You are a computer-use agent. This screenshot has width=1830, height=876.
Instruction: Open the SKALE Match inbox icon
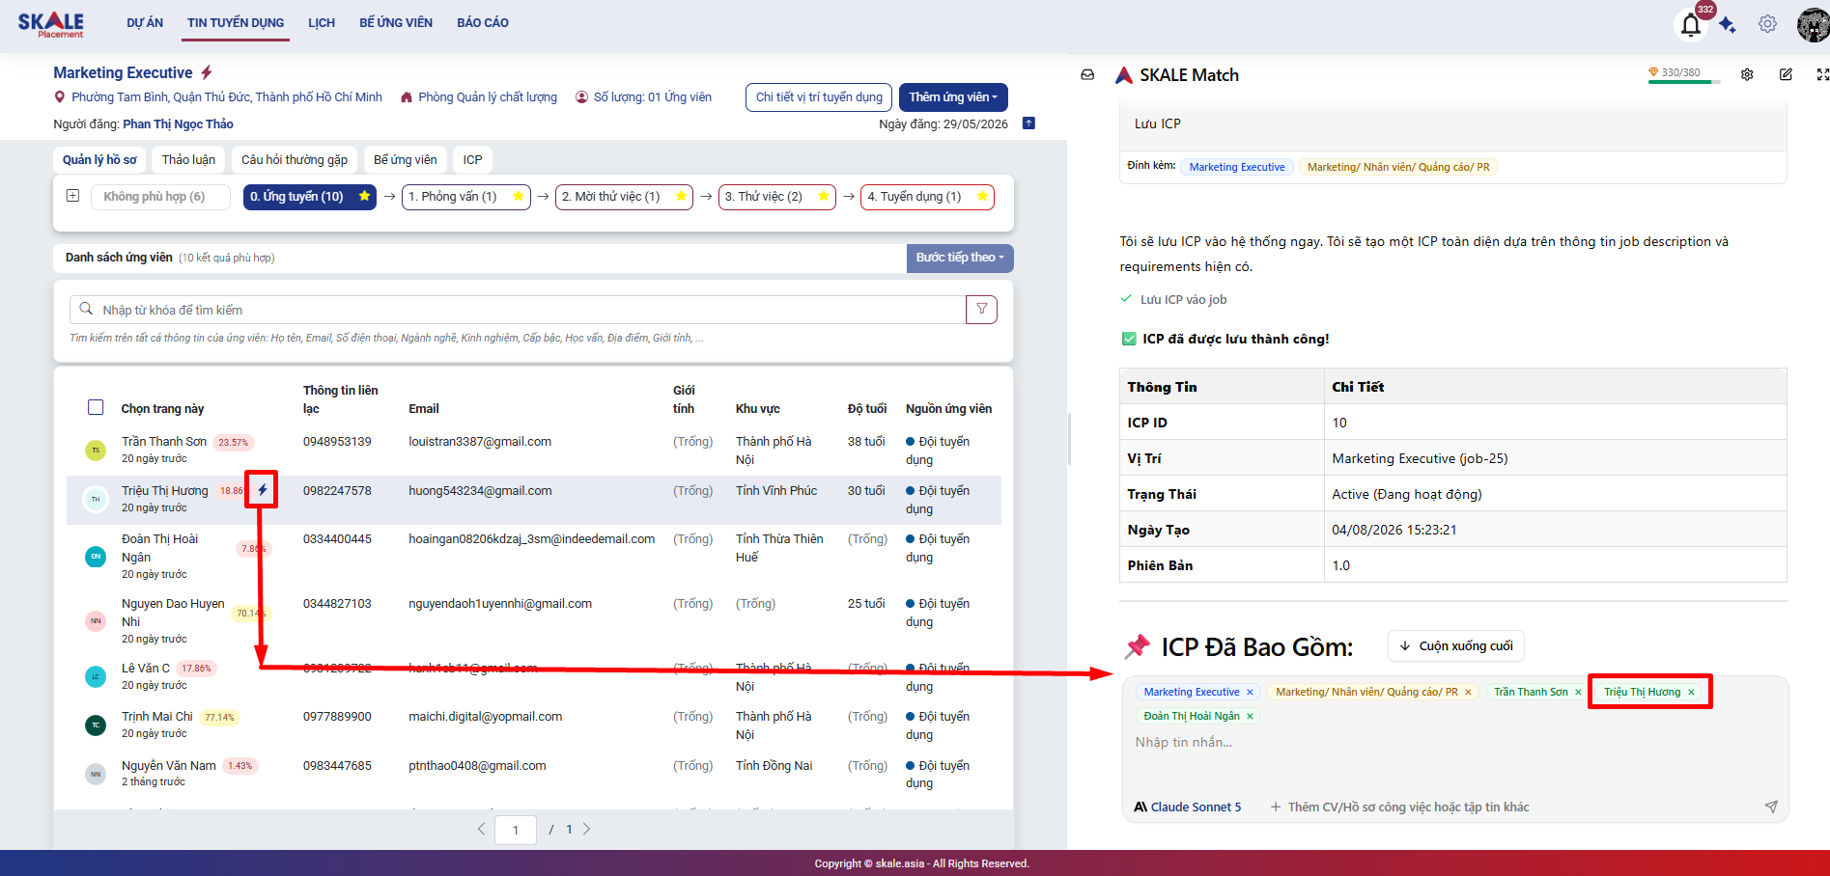tap(1087, 75)
